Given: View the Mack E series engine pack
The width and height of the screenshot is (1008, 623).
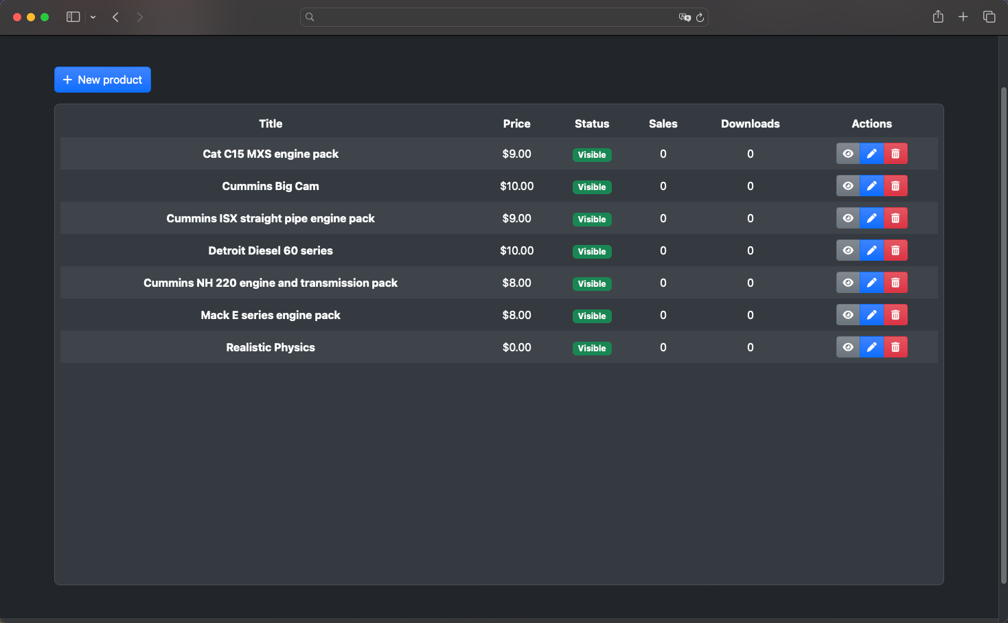Looking at the screenshot, I should pyautogui.click(x=848, y=315).
